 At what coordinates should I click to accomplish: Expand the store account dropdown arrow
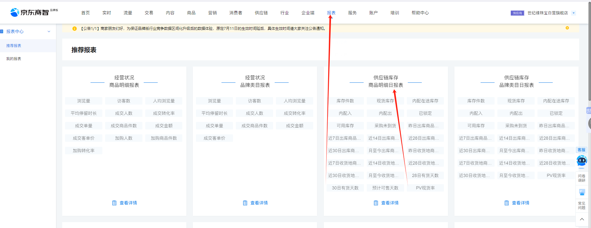pyautogui.click(x=574, y=13)
